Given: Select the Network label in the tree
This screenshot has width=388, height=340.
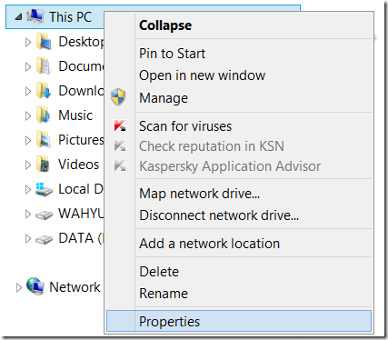Looking at the screenshot, I should [x=75, y=287].
